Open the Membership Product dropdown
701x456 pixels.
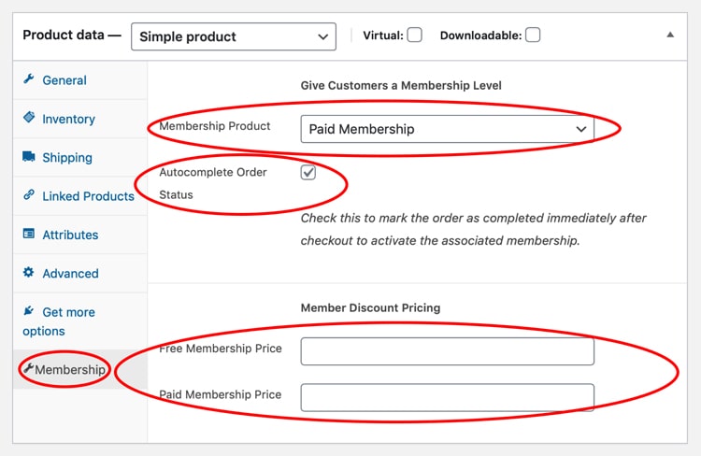[x=447, y=129]
